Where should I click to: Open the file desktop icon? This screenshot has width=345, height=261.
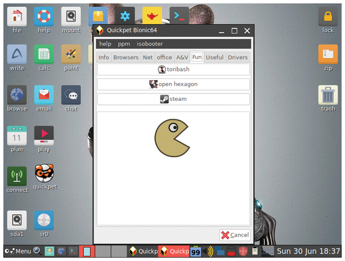pyautogui.click(x=17, y=17)
